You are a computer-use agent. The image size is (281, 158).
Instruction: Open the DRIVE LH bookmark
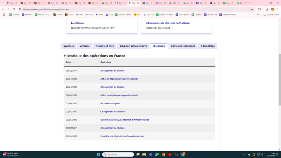click(x=149, y=15)
